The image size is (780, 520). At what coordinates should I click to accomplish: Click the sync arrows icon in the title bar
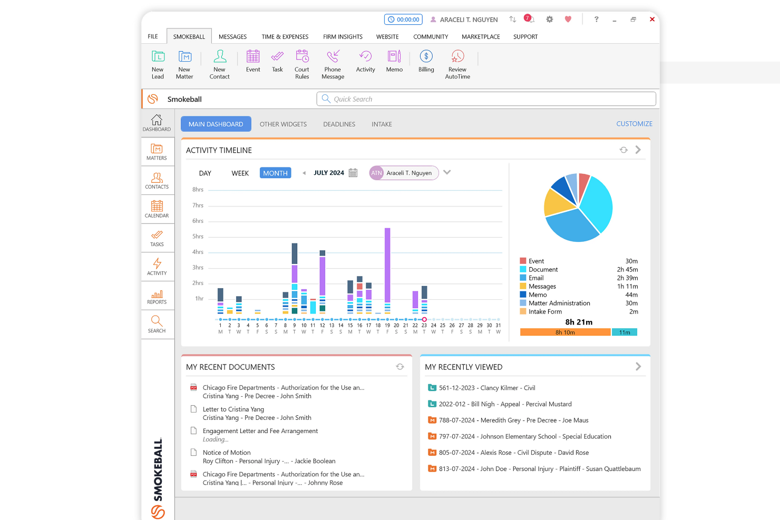point(513,19)
